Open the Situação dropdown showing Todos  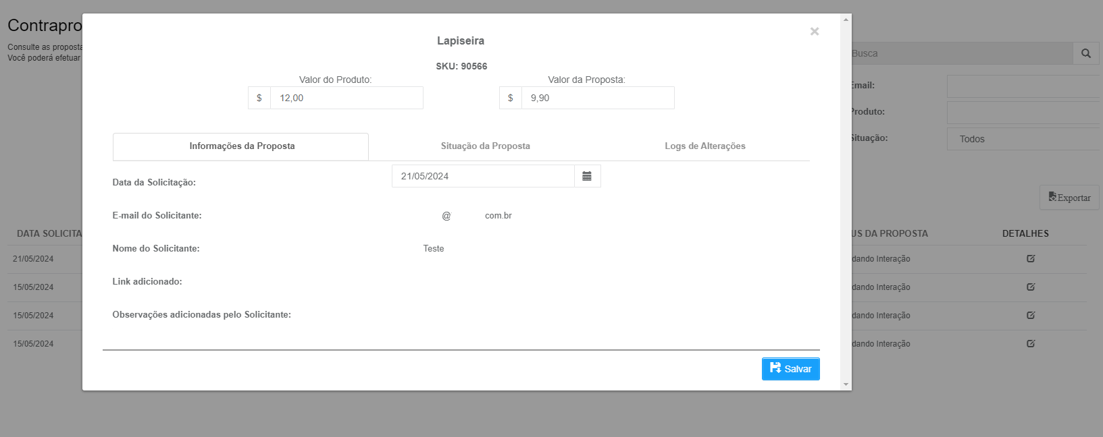(1025, 139)
